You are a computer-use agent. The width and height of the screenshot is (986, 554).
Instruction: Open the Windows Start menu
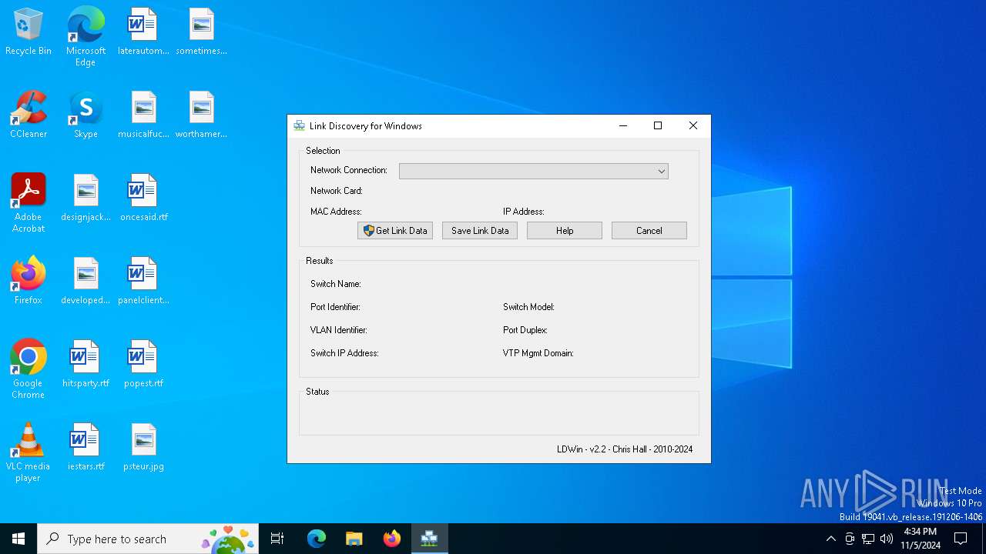(x=18, y=539)
